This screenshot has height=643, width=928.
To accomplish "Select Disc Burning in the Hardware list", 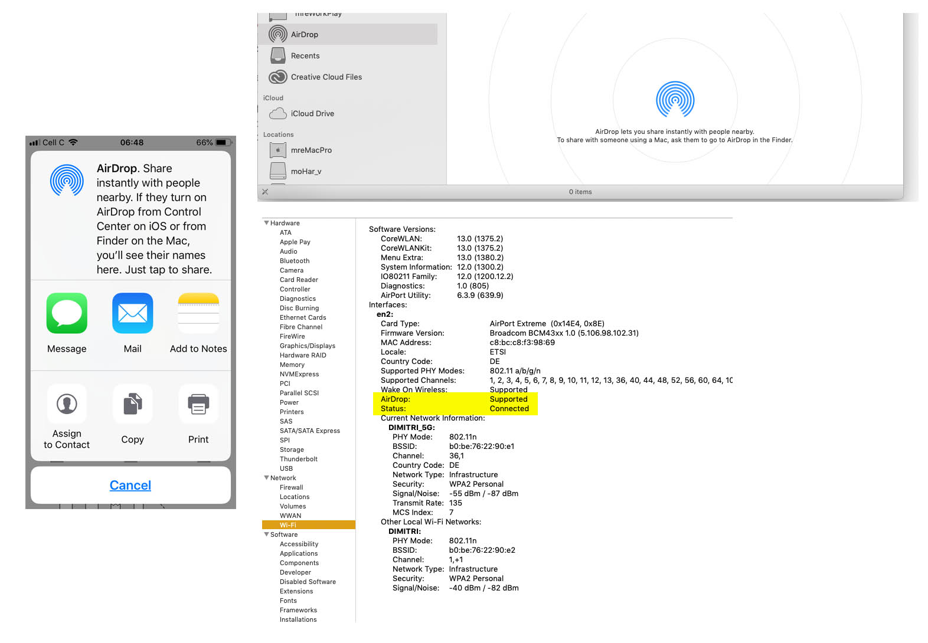I will click(299, 308).
